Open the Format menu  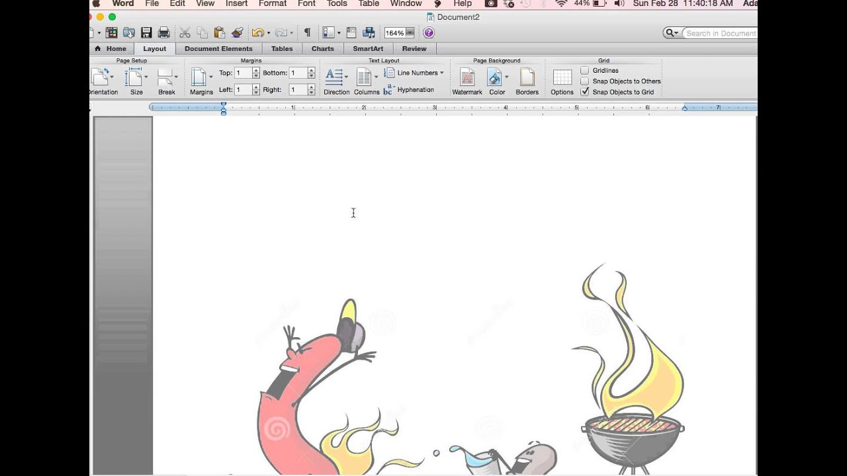[273, 4]
